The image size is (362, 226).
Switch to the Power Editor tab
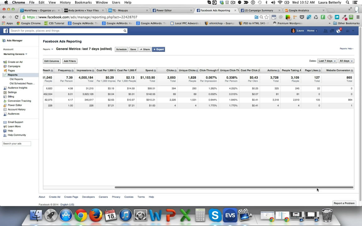tap(172, 10)
